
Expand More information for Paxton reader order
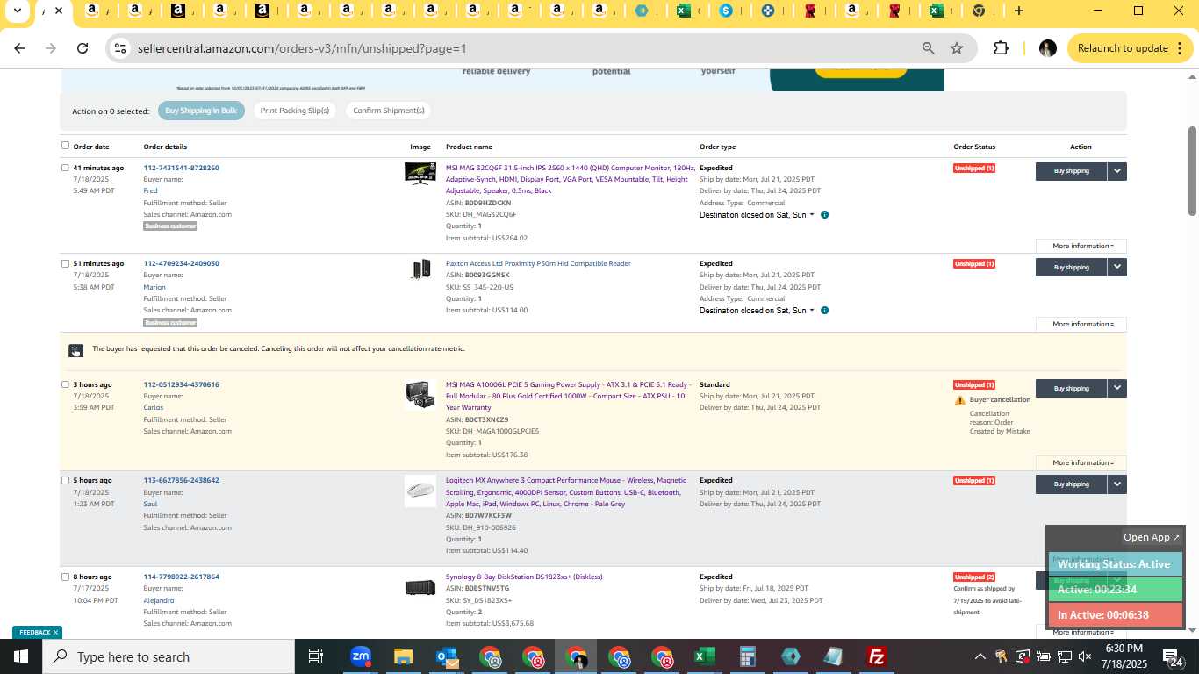(x=1082, y=324)
